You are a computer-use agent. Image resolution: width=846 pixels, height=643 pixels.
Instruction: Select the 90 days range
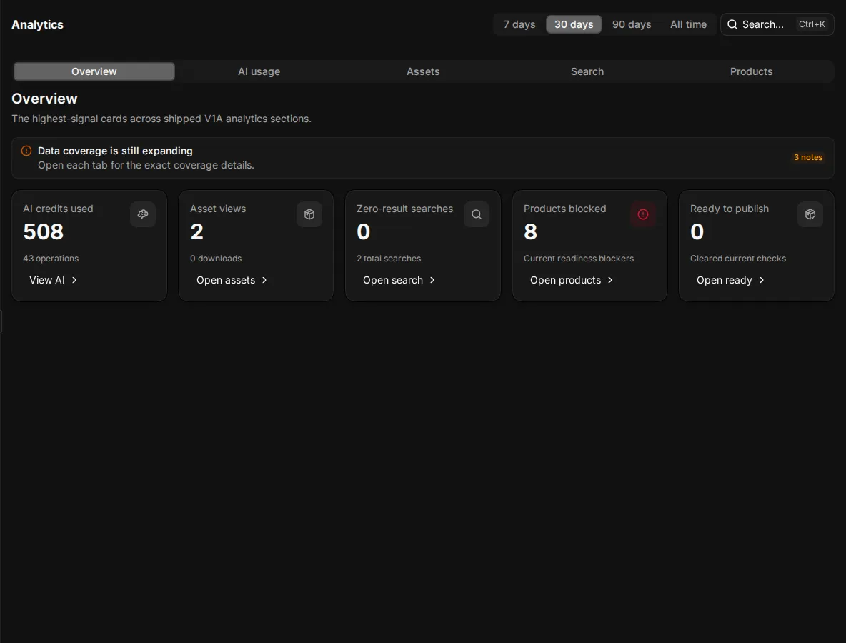click(631, 24)
